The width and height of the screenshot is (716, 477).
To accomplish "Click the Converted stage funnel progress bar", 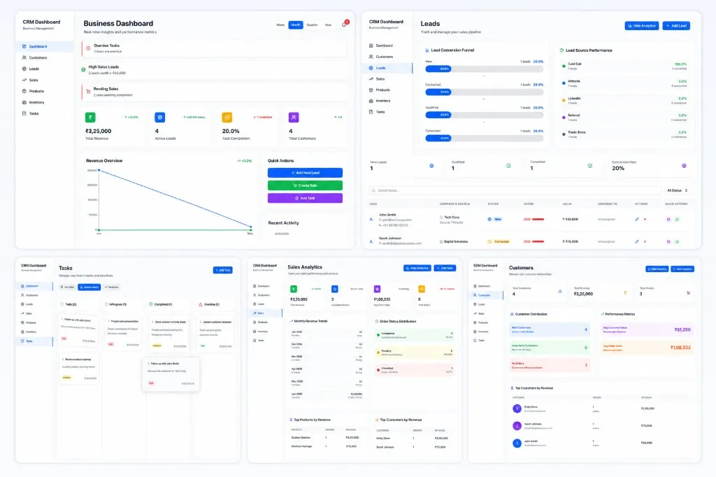I will [x=485, y=138].
